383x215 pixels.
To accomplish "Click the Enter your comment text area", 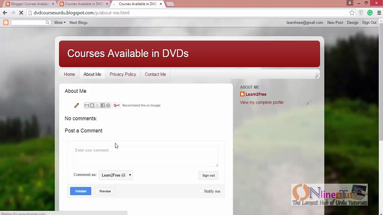I will click(146, 156).
